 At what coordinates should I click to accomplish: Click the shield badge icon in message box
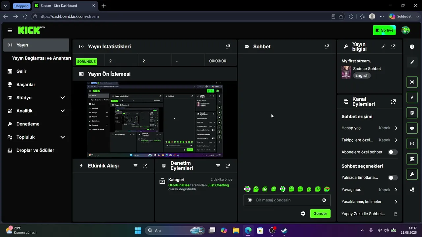coord(250,200)
